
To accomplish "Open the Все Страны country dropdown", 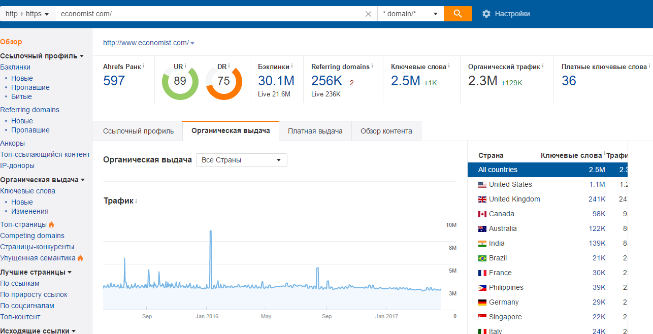I will coord(241,160).
